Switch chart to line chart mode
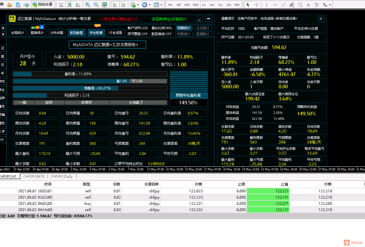This screenshot has height=247, width=365. click(78, 5)
